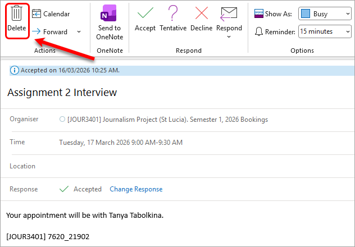Viewport: 355px width, 247px height.
Task: Open the Show As Busy dropdown
Action: (x=325, y=14)
